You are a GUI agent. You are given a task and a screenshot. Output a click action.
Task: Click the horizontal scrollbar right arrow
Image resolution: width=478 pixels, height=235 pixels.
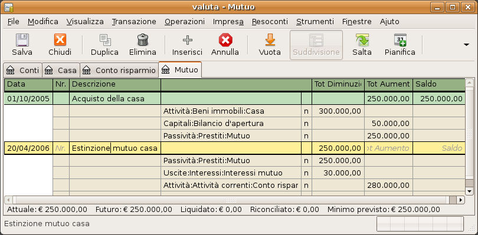(x=461, y=200)
